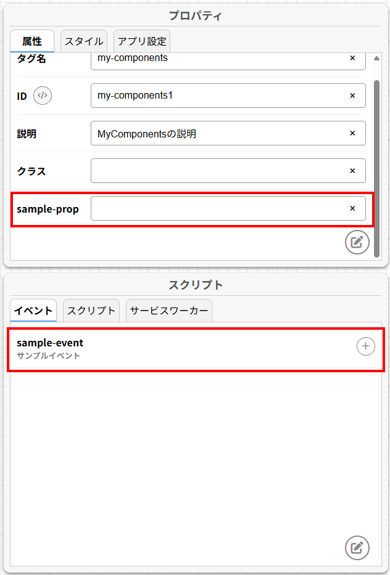Open the edit pencil icon in スクリプト panel
The image size is (390, 575).
(357, 548)
